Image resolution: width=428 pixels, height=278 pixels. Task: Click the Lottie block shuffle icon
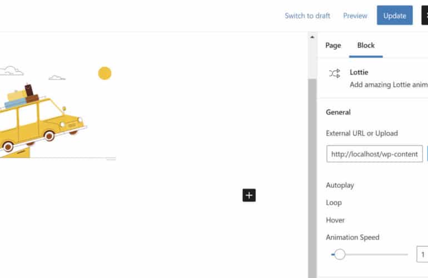coord(334,73)
